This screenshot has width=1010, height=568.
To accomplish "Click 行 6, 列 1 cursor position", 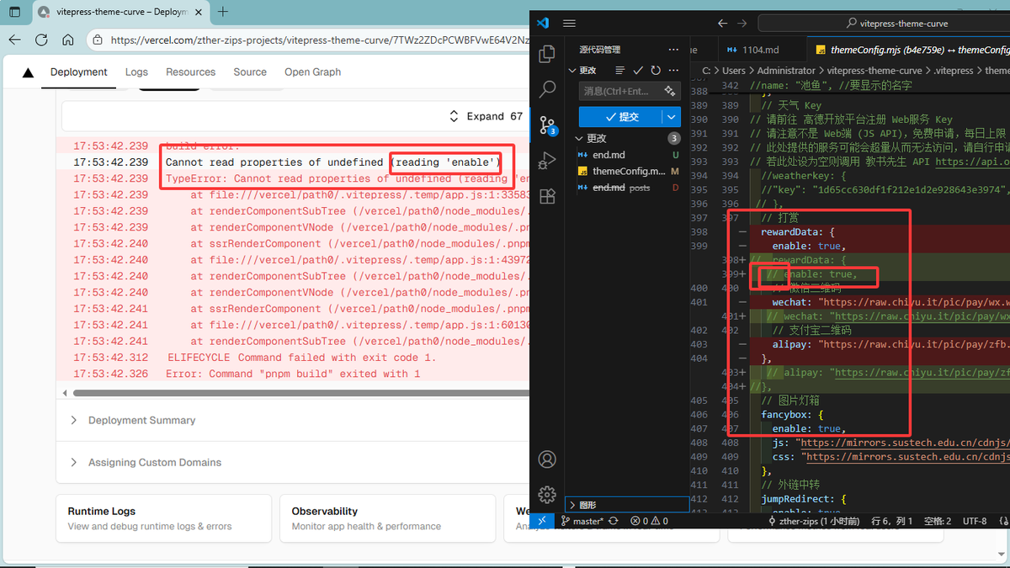I will [x=892, y=521].
